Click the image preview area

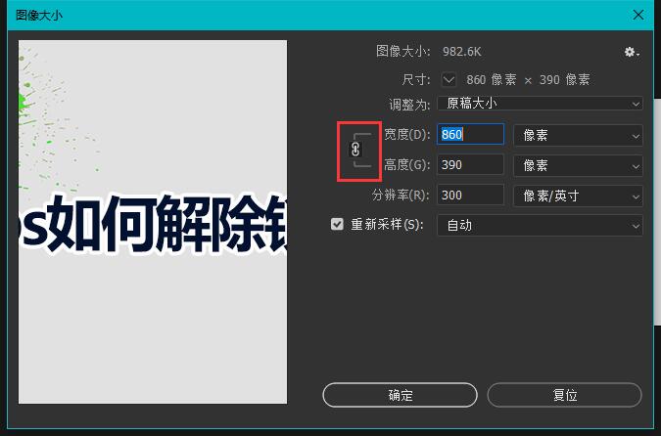click(x=153, y=222)
